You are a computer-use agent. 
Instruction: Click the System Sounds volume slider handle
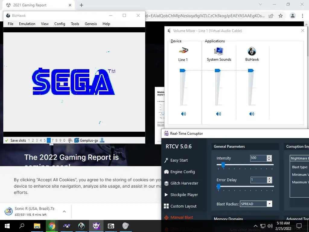click(x=218, y=70)
